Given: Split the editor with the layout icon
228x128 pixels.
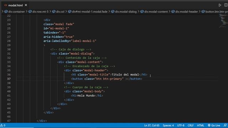Looking at the screenshot, I should [x=226, y=5].
